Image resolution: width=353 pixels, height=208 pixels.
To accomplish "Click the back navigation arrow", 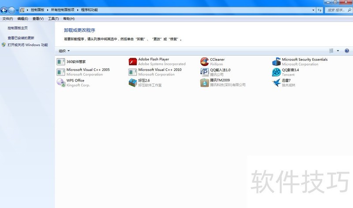I will pyautogui.click(x=4, y=10).
